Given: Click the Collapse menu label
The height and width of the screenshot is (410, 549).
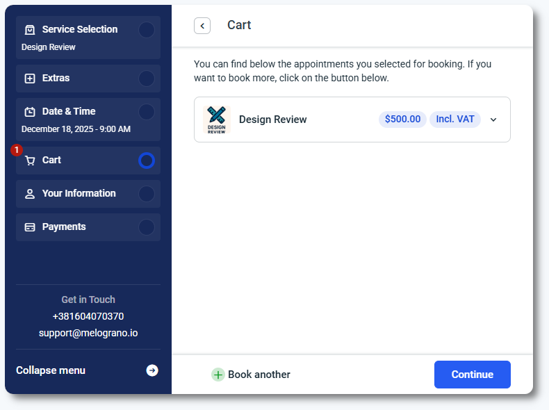Looking at the screenshot, I should (x=51, y=370).
